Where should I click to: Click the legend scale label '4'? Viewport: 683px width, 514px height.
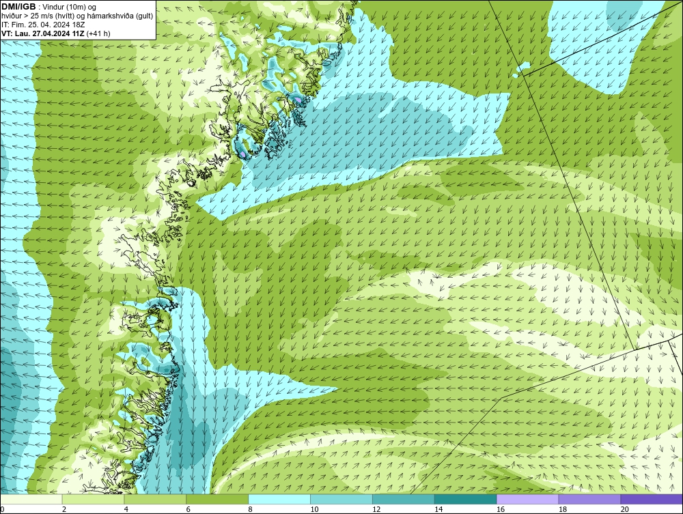coord(126,509)
